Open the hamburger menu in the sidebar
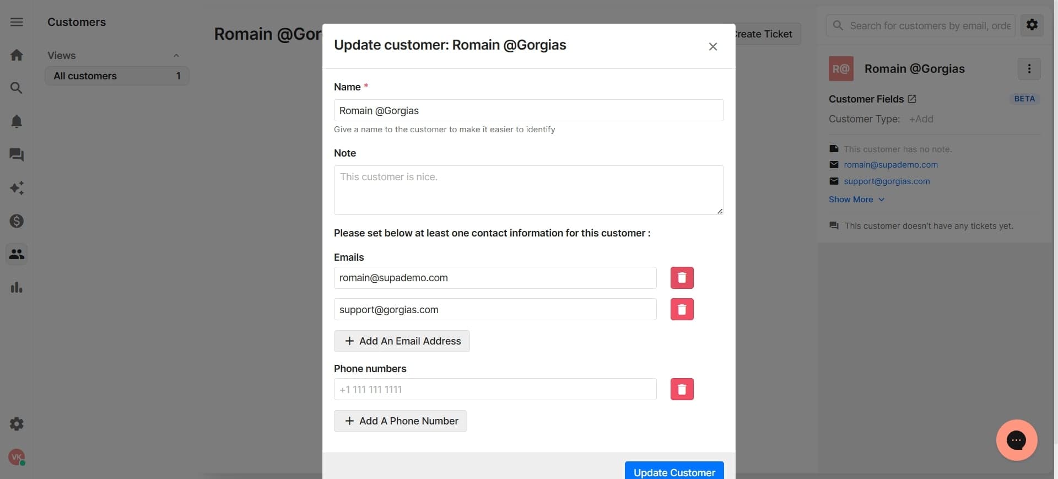1058x479 pixels. coord(17,22)
